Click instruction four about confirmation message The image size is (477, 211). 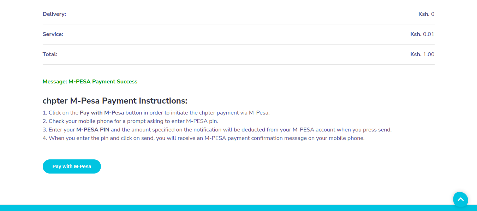pos(204,138)
